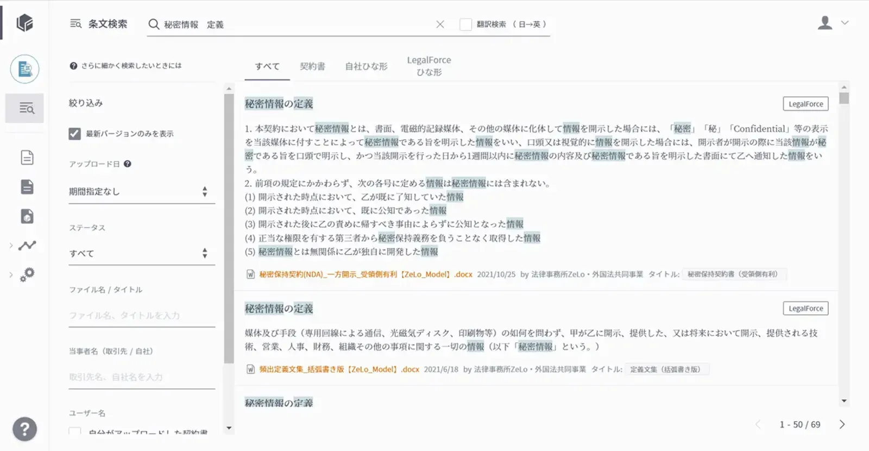Go to next results page arrow
869x451 pixels.
point(842,424)
